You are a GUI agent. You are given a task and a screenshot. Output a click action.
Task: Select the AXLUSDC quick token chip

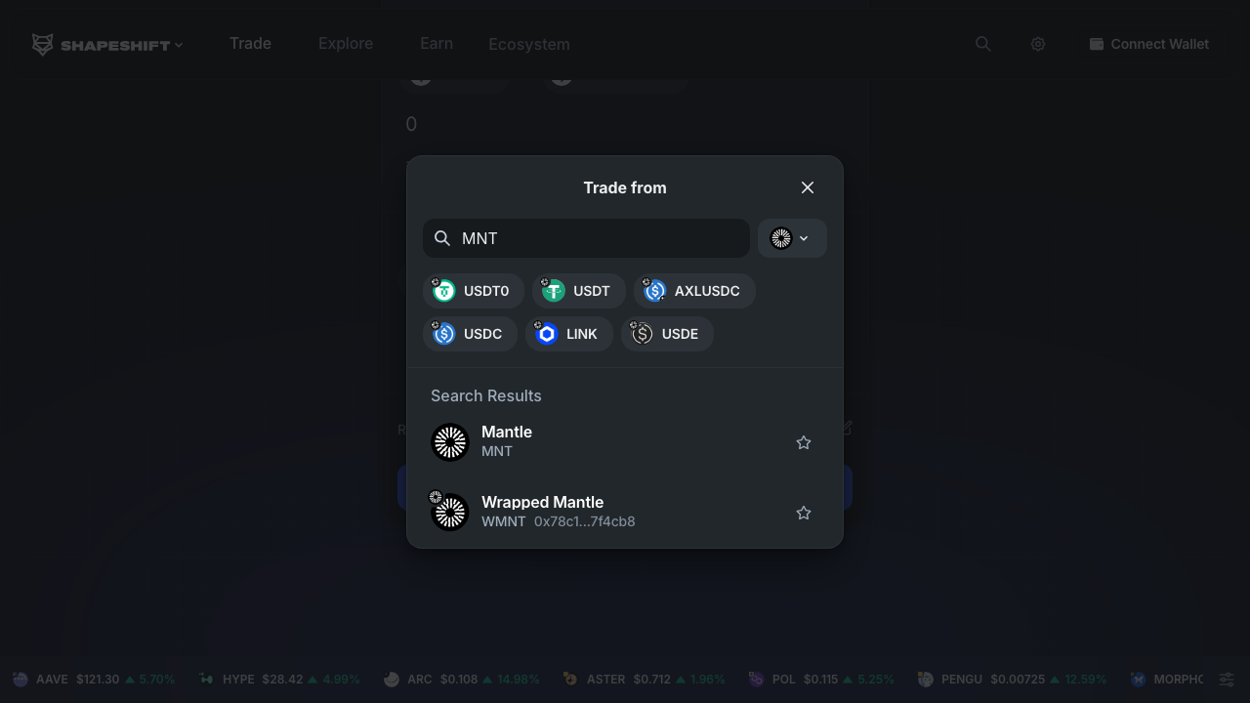(x=694, y=291)
